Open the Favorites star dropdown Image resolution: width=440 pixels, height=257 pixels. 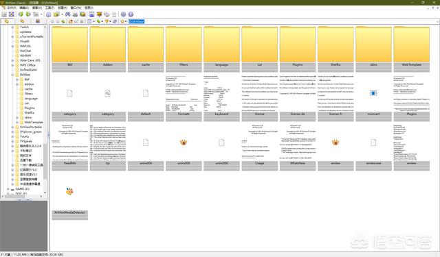click(x=126, y=21)
